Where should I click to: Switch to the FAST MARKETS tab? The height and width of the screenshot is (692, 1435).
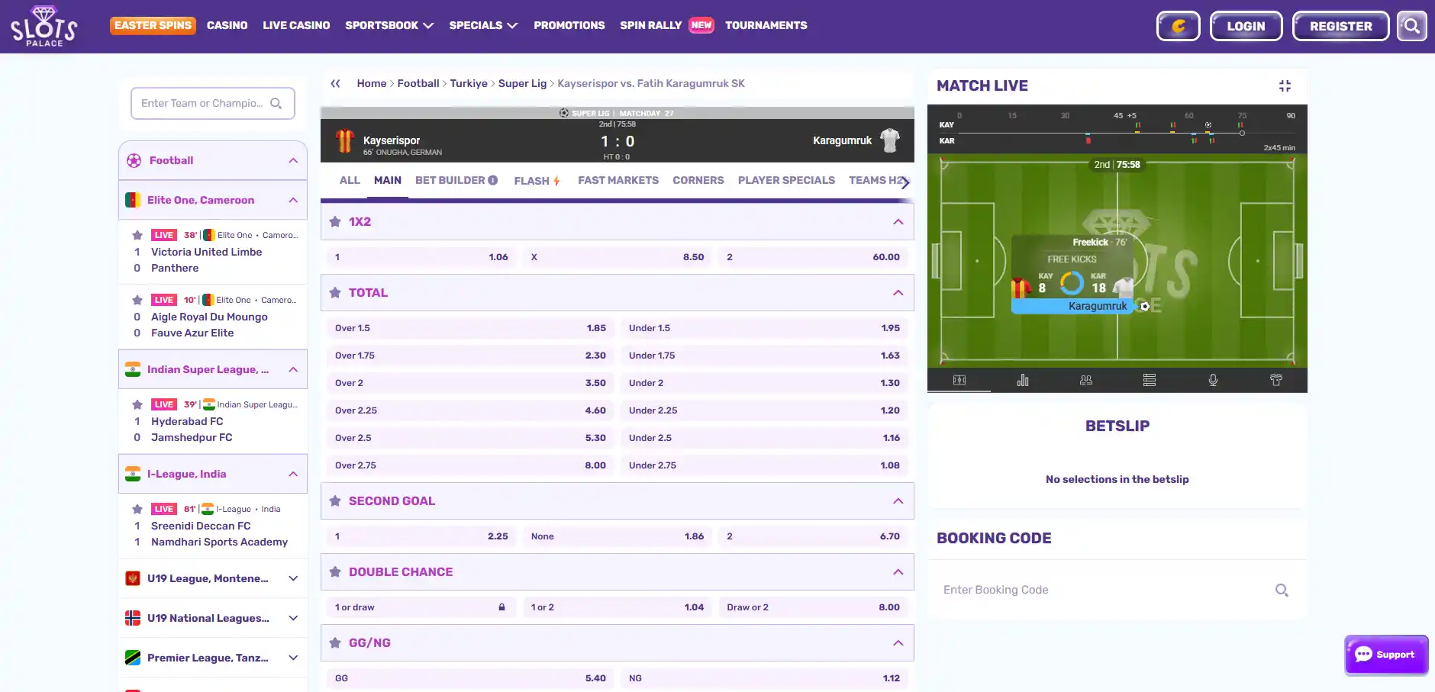618,181
